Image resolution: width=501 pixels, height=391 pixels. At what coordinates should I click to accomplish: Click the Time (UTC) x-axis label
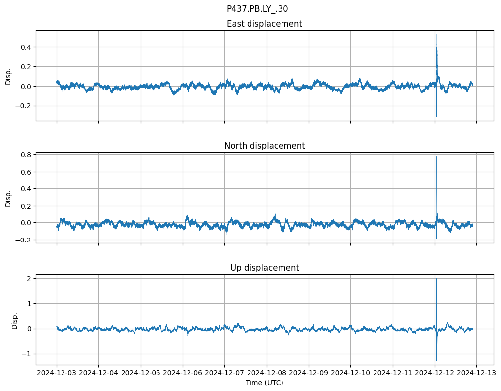click(264, 383)
